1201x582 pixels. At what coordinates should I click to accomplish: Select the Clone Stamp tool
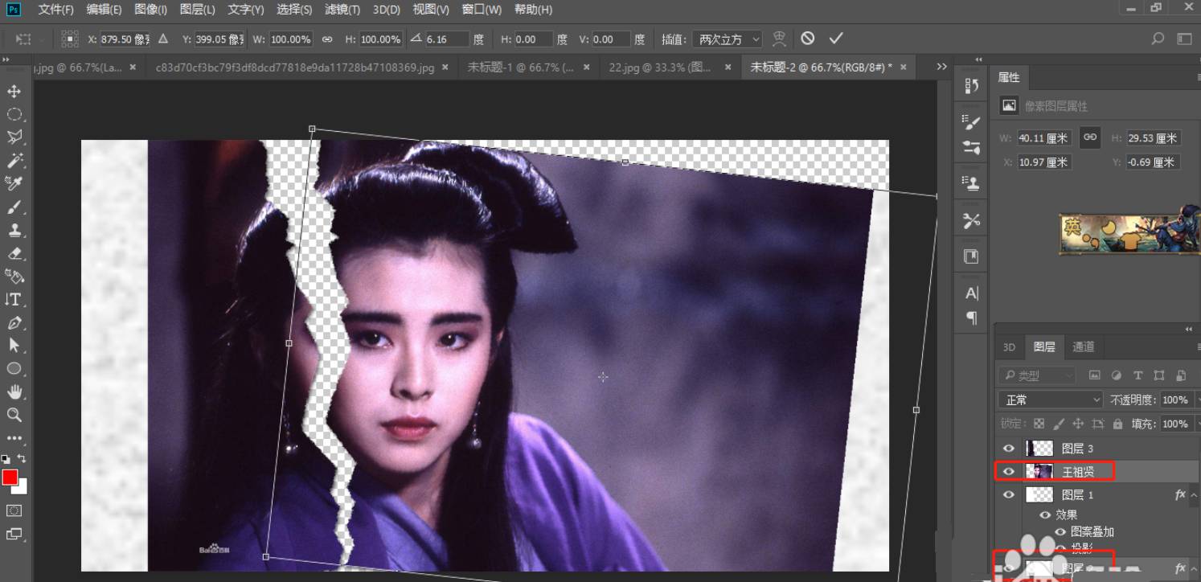14,230
